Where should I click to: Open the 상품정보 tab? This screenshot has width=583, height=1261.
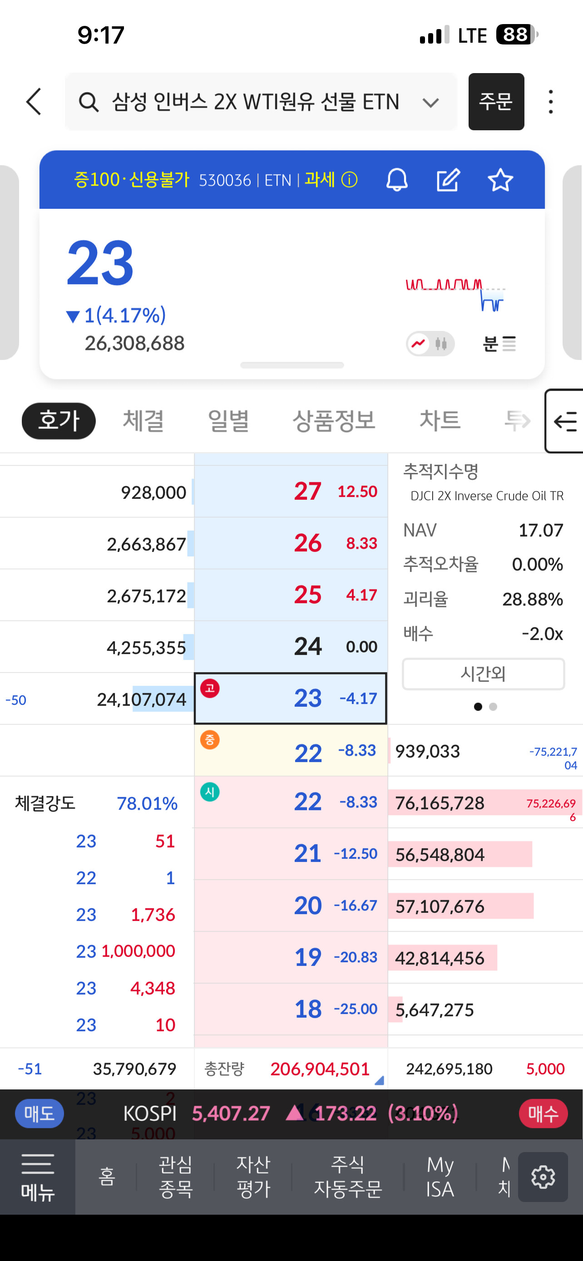[334, 421]
